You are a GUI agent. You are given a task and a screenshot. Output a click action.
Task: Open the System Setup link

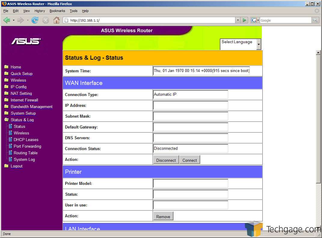click(x=23, y=113)
